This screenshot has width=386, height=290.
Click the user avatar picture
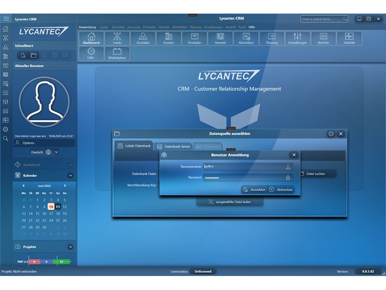(44, 102)
